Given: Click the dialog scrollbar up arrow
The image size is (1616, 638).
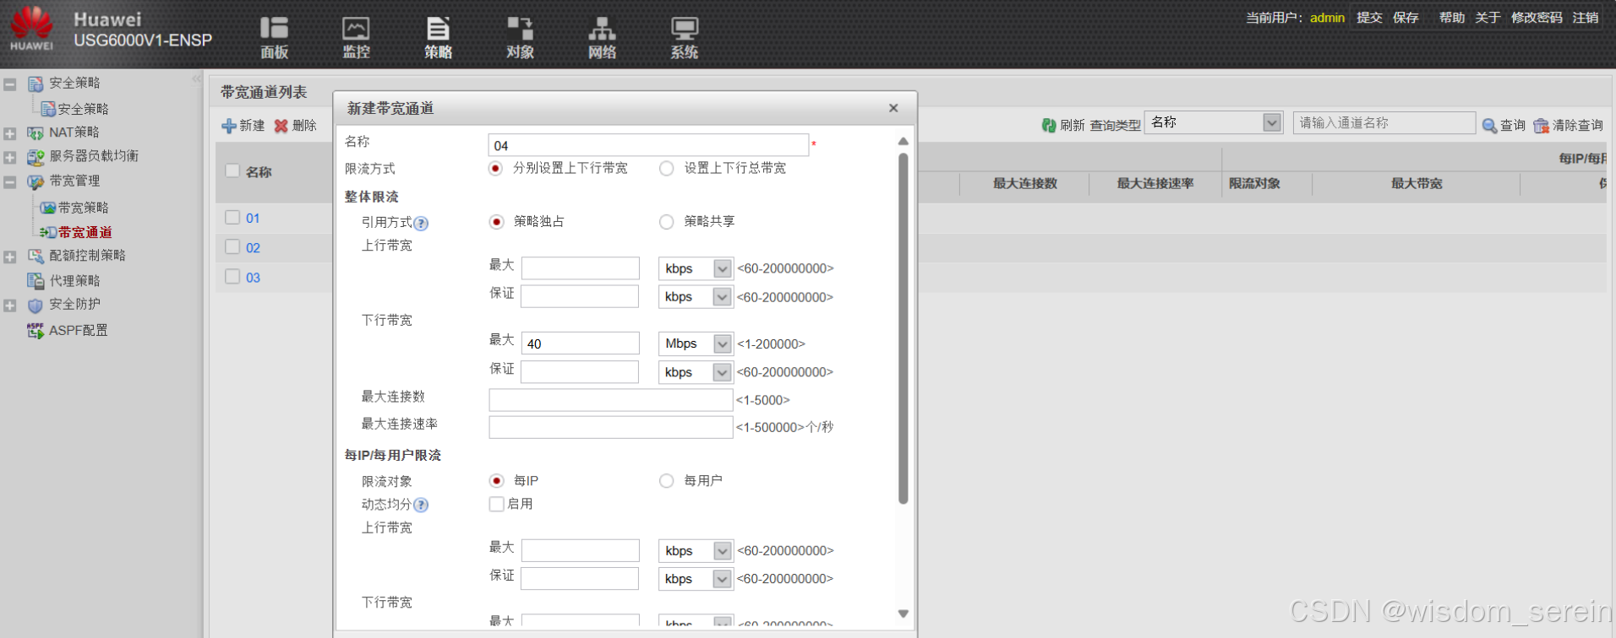Looking at the screenshot, I should pyautogui.click(x=903, y=141).
